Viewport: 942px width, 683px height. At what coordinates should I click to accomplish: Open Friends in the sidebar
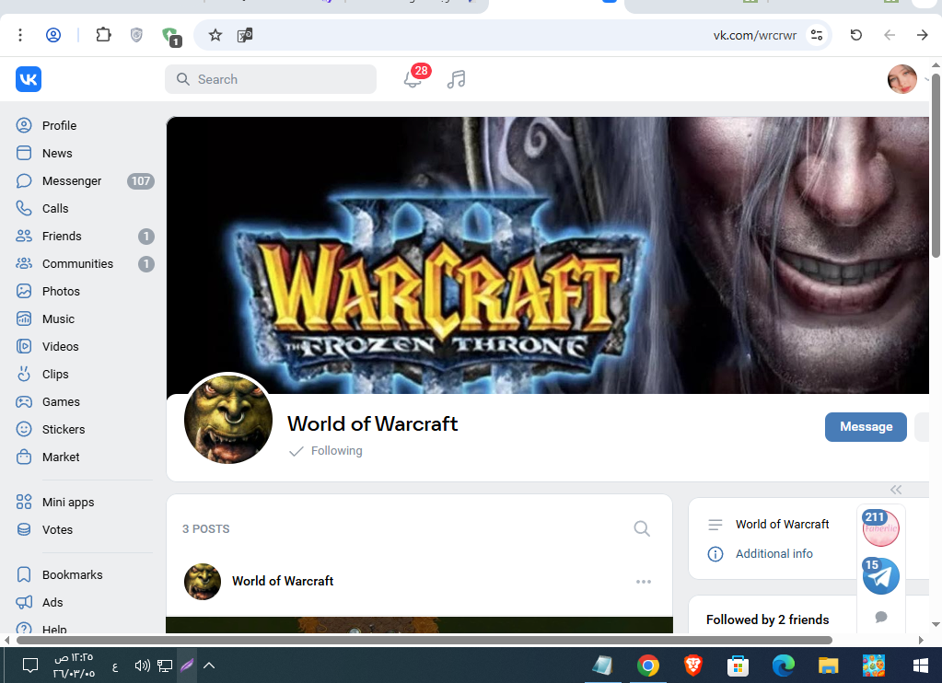tap(85, 236)
